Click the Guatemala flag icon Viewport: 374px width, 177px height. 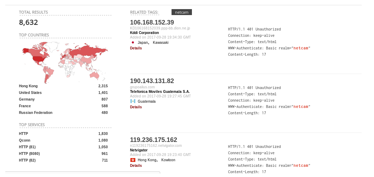click(133, 101)
